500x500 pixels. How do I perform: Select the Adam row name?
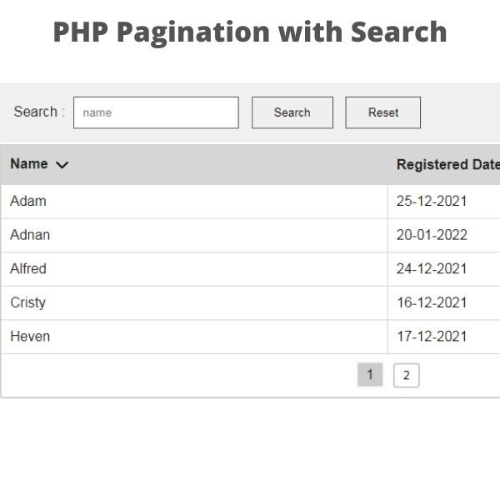(x=28, y=201)
